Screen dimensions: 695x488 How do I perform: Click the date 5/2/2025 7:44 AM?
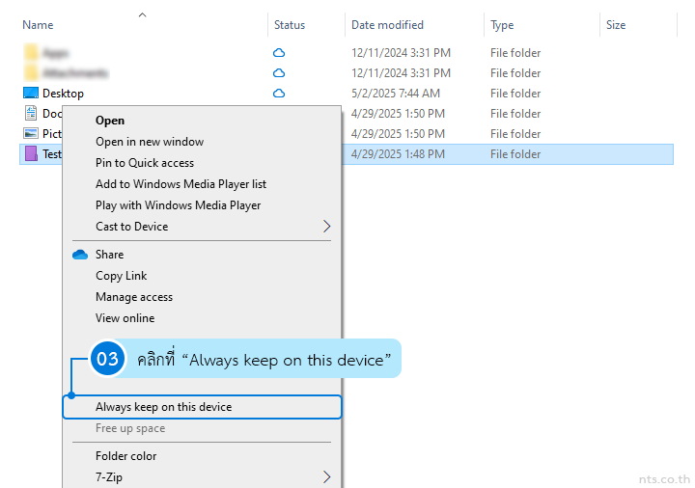[396, 94]
